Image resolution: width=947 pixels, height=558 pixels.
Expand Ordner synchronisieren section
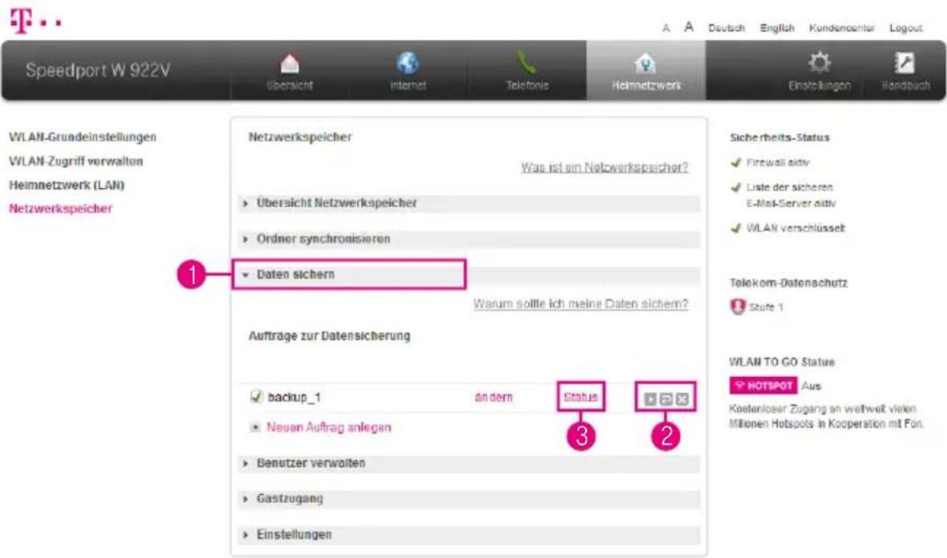pyautogui.click(x=469, y=239)
